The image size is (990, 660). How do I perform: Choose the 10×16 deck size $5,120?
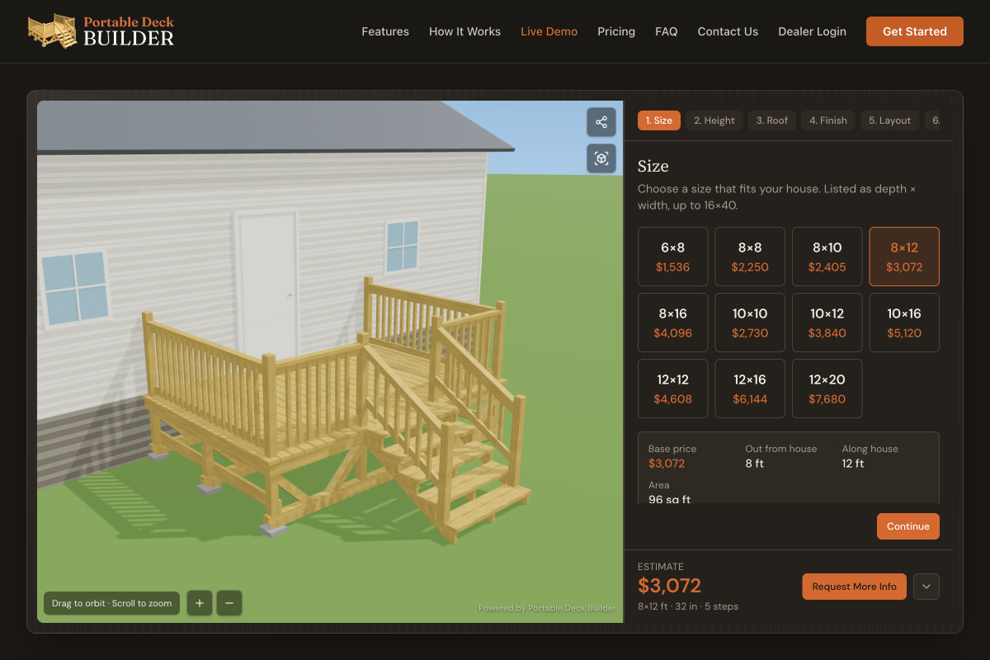(904, 323)
